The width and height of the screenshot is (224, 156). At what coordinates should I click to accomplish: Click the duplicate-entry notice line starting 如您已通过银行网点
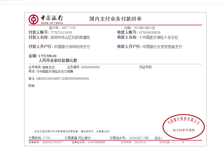[x=72, y=132]
